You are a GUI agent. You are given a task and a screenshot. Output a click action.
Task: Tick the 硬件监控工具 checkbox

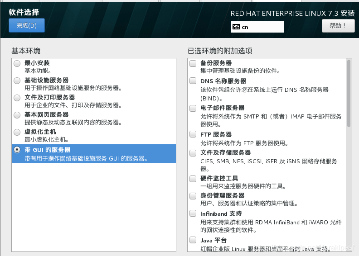click(x=193, y=179)
